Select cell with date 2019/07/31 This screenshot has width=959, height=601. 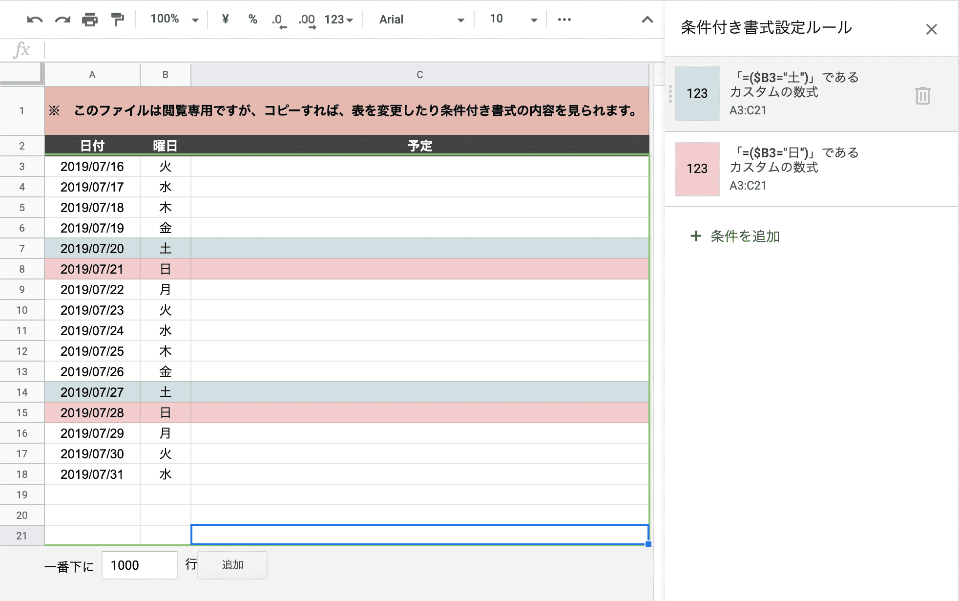92,474
